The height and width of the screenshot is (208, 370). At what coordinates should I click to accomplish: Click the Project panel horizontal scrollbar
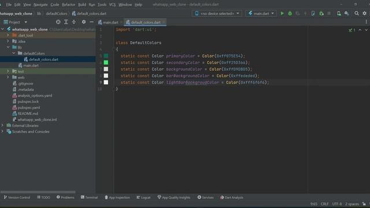click(x=38, y=192)
